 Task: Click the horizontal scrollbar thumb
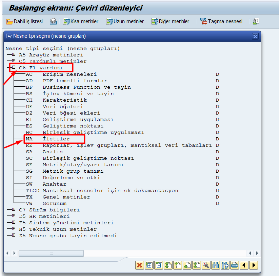click(51, 253)
